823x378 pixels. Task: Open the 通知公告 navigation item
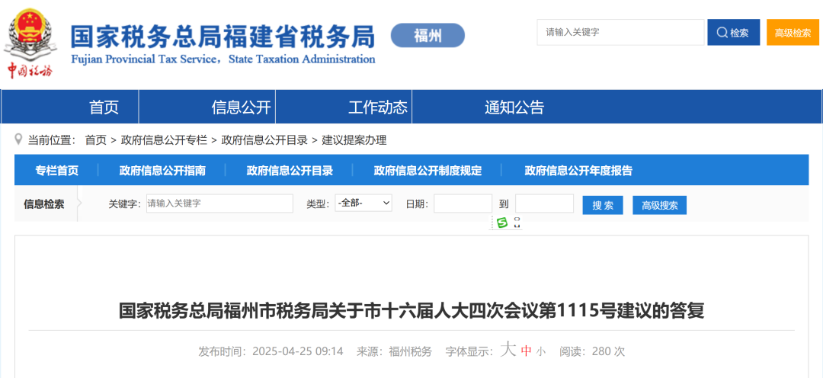514,107
